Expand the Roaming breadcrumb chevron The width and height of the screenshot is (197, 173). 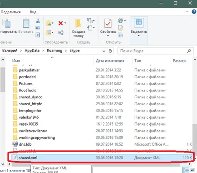tap(66, 51)
